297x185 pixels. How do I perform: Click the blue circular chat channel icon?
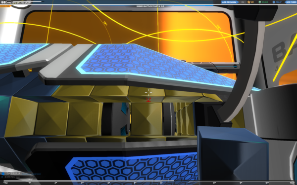pos(3,174)
